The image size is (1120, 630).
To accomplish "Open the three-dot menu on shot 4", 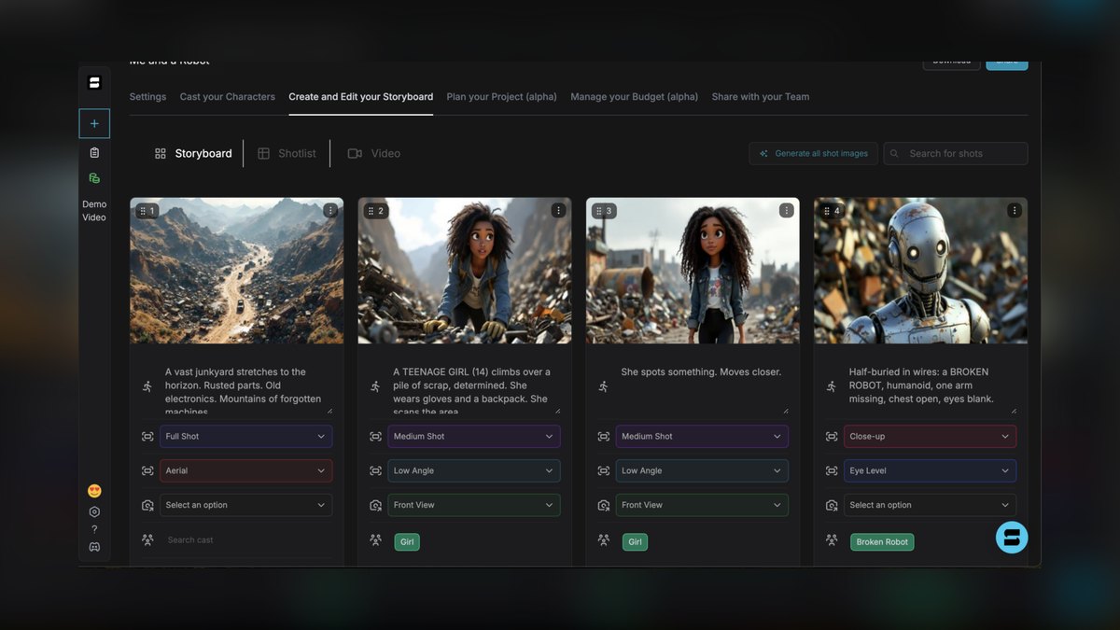I will coord(1015,211).
